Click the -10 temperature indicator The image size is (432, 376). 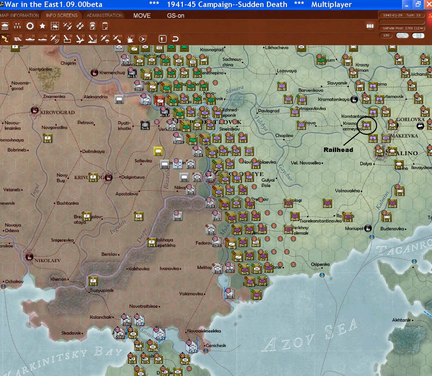(x=419, y=36)
